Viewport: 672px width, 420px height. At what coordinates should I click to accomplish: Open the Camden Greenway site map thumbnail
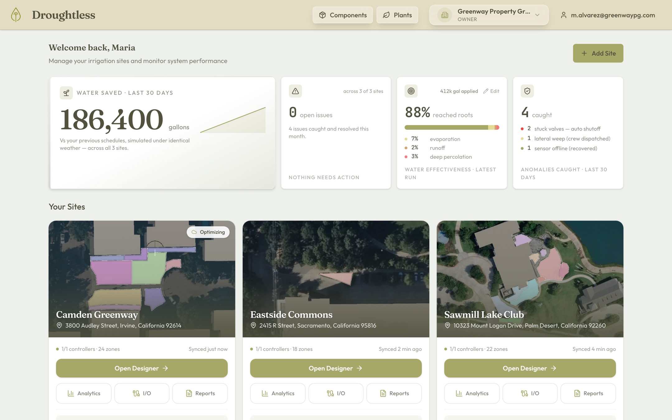pyautogui.click(x=142, y=279)
